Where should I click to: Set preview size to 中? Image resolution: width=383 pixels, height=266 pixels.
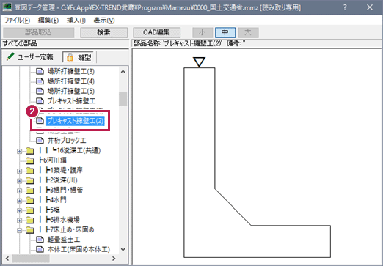click(225, 32)
